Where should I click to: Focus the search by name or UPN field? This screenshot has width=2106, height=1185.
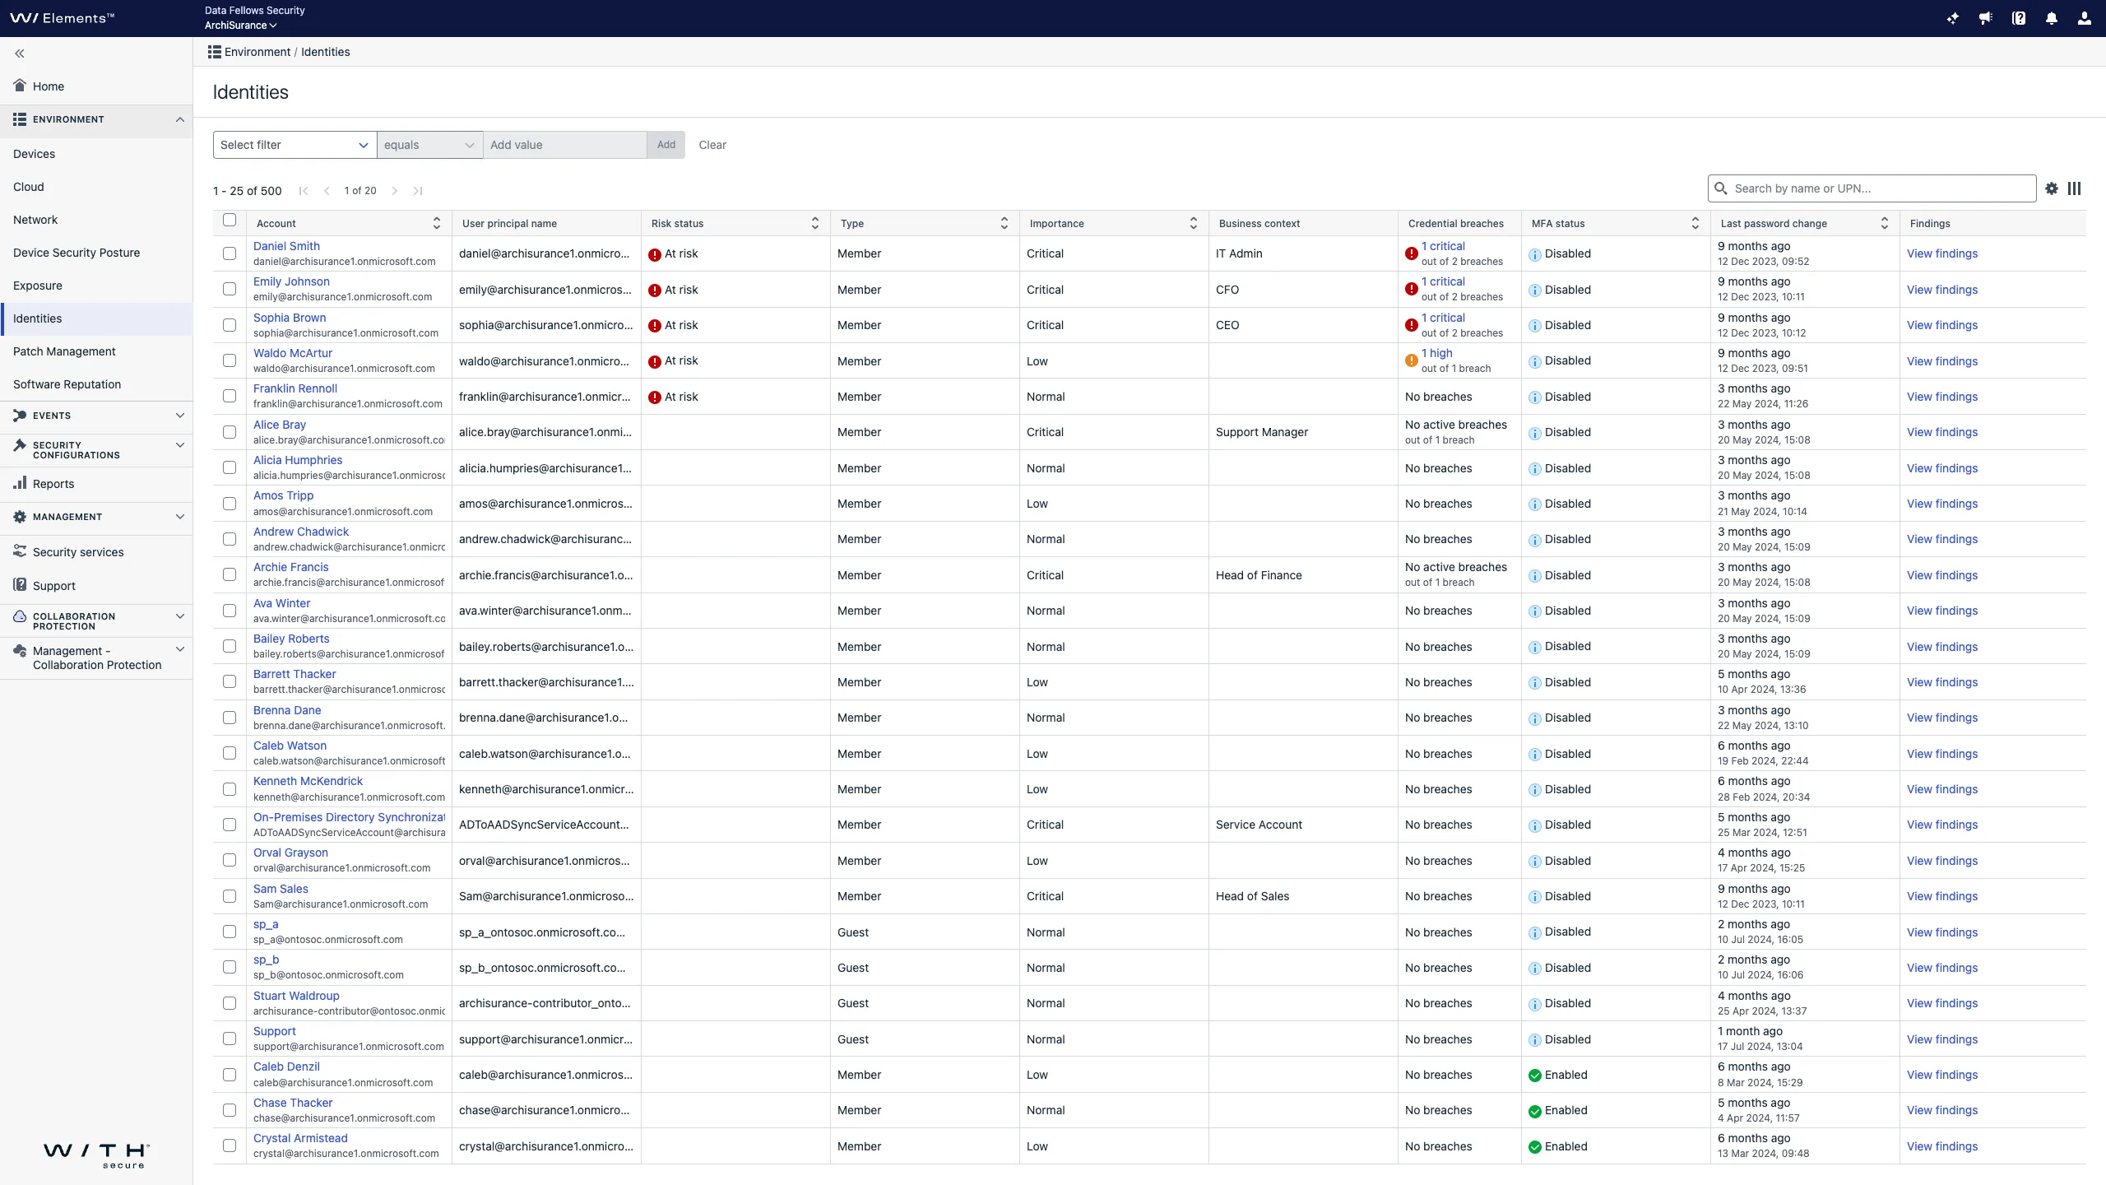(x=1880, y=188)
